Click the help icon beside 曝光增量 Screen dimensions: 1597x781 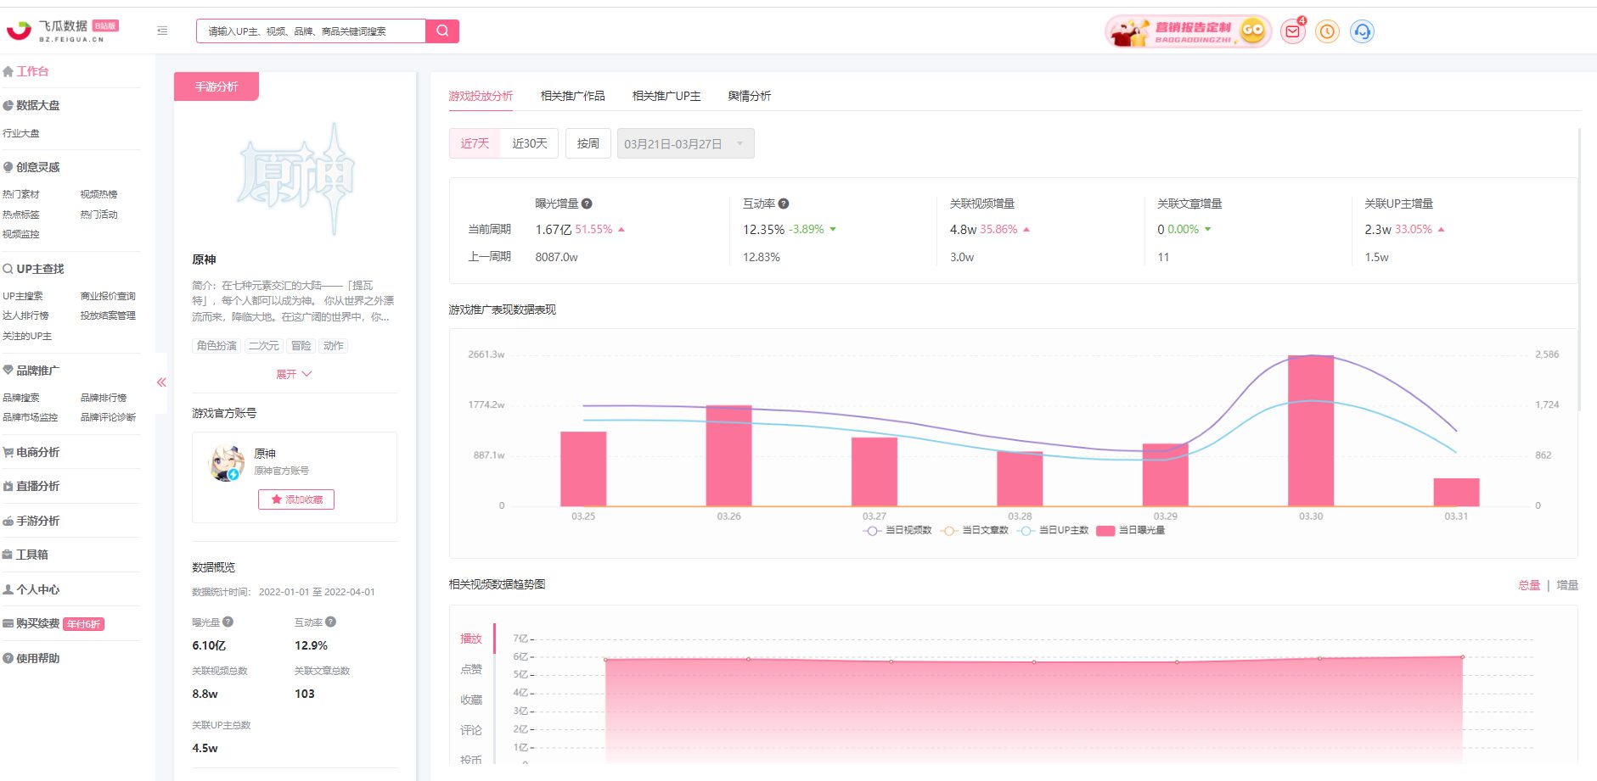coord(587,204)
